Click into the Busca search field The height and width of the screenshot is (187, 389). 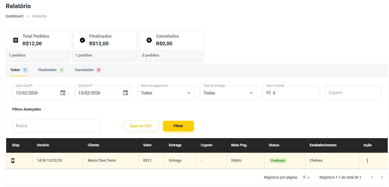56,126
